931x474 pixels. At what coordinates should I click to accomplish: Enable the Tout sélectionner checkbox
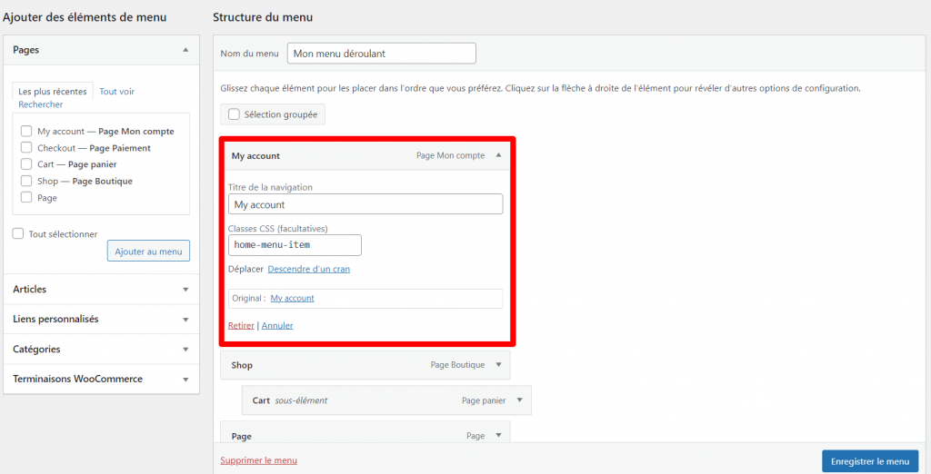coord(18,234)
